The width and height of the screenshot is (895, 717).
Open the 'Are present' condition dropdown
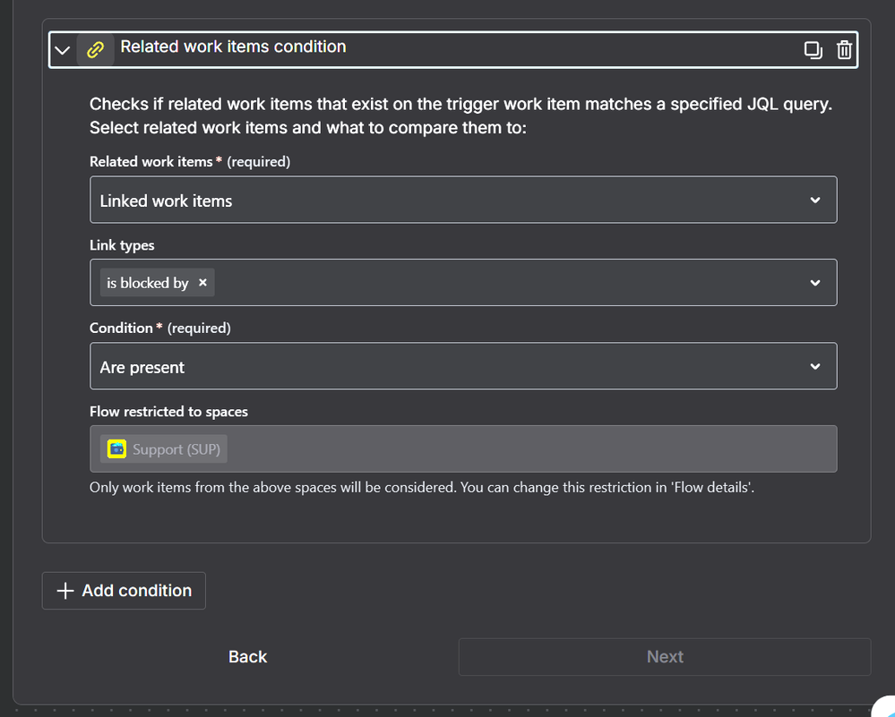(463, 366)
